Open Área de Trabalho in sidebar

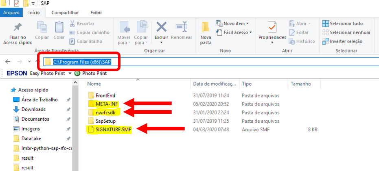[35, 100]
